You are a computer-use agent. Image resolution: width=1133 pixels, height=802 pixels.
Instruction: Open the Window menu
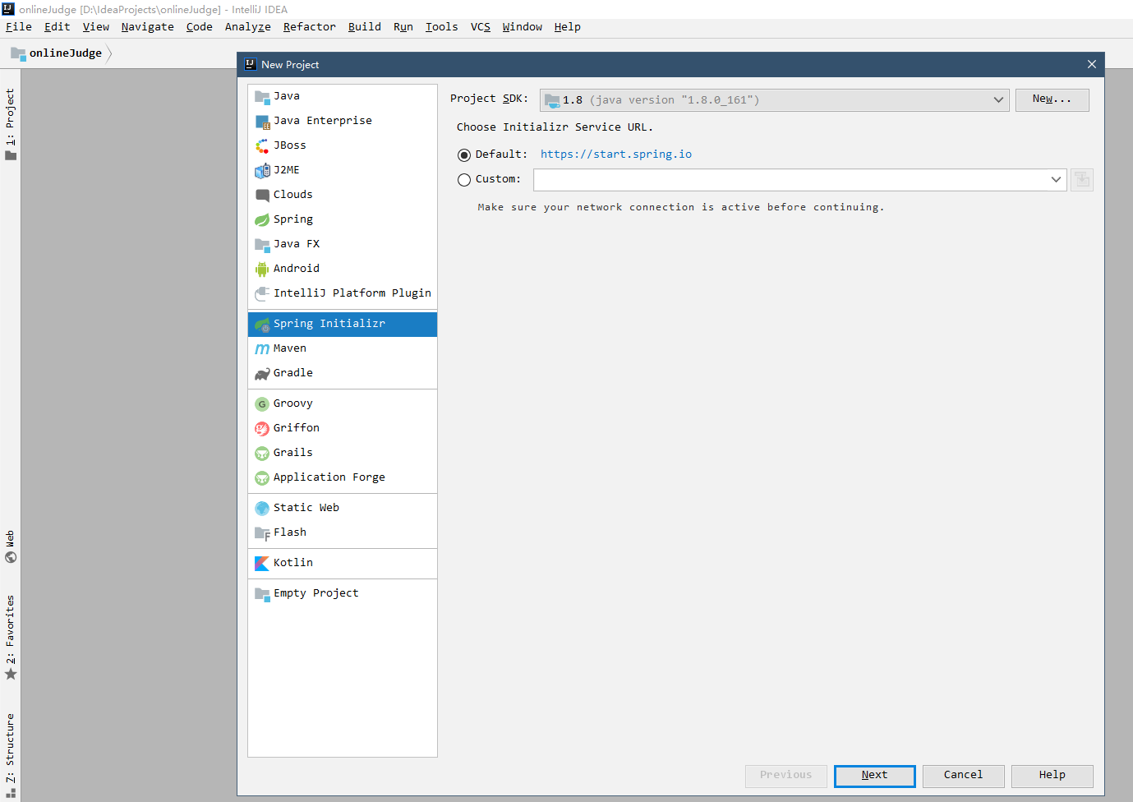[x=523, y=27]
